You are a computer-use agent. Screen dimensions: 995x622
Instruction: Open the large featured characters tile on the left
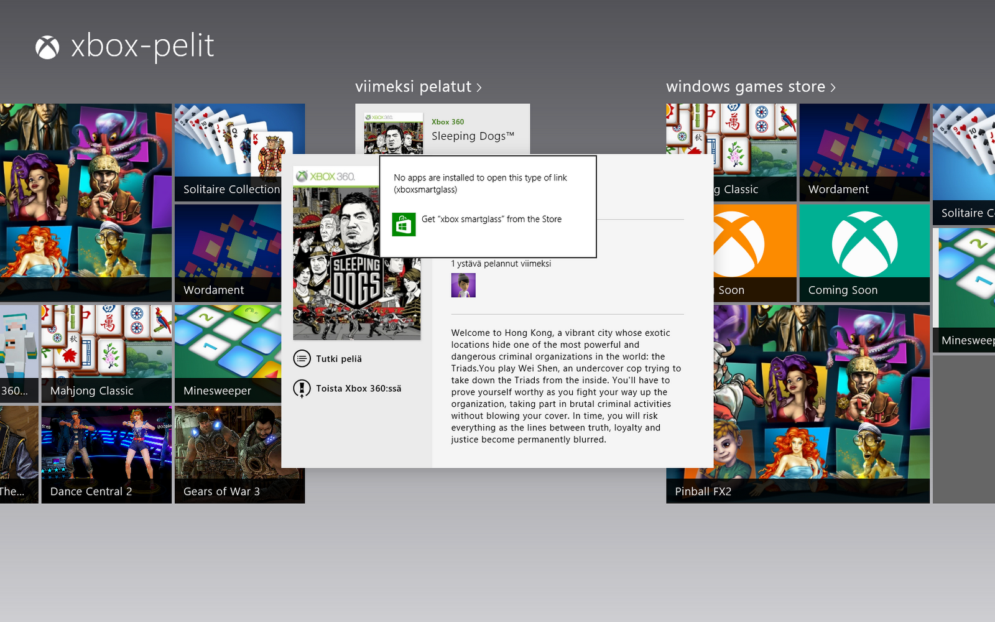(x=86, y=203)
